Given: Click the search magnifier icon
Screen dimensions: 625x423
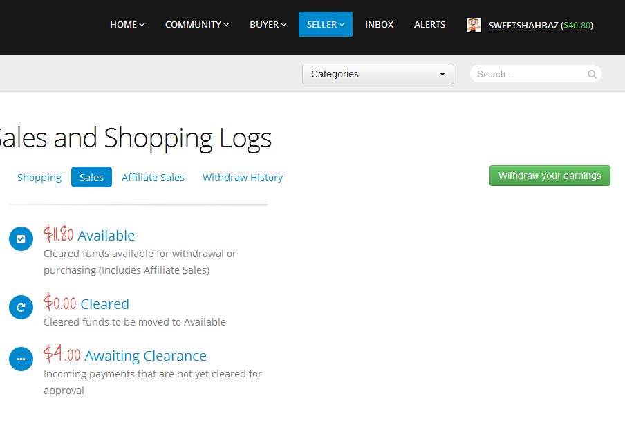Looking at the screenshot, I should 592,75.
